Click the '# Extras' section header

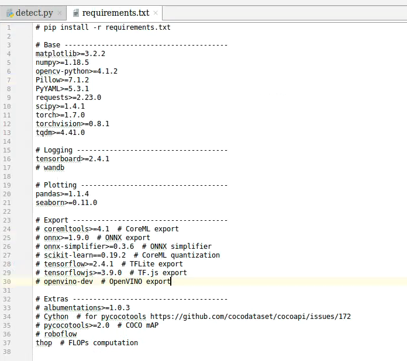click(132, 299)
